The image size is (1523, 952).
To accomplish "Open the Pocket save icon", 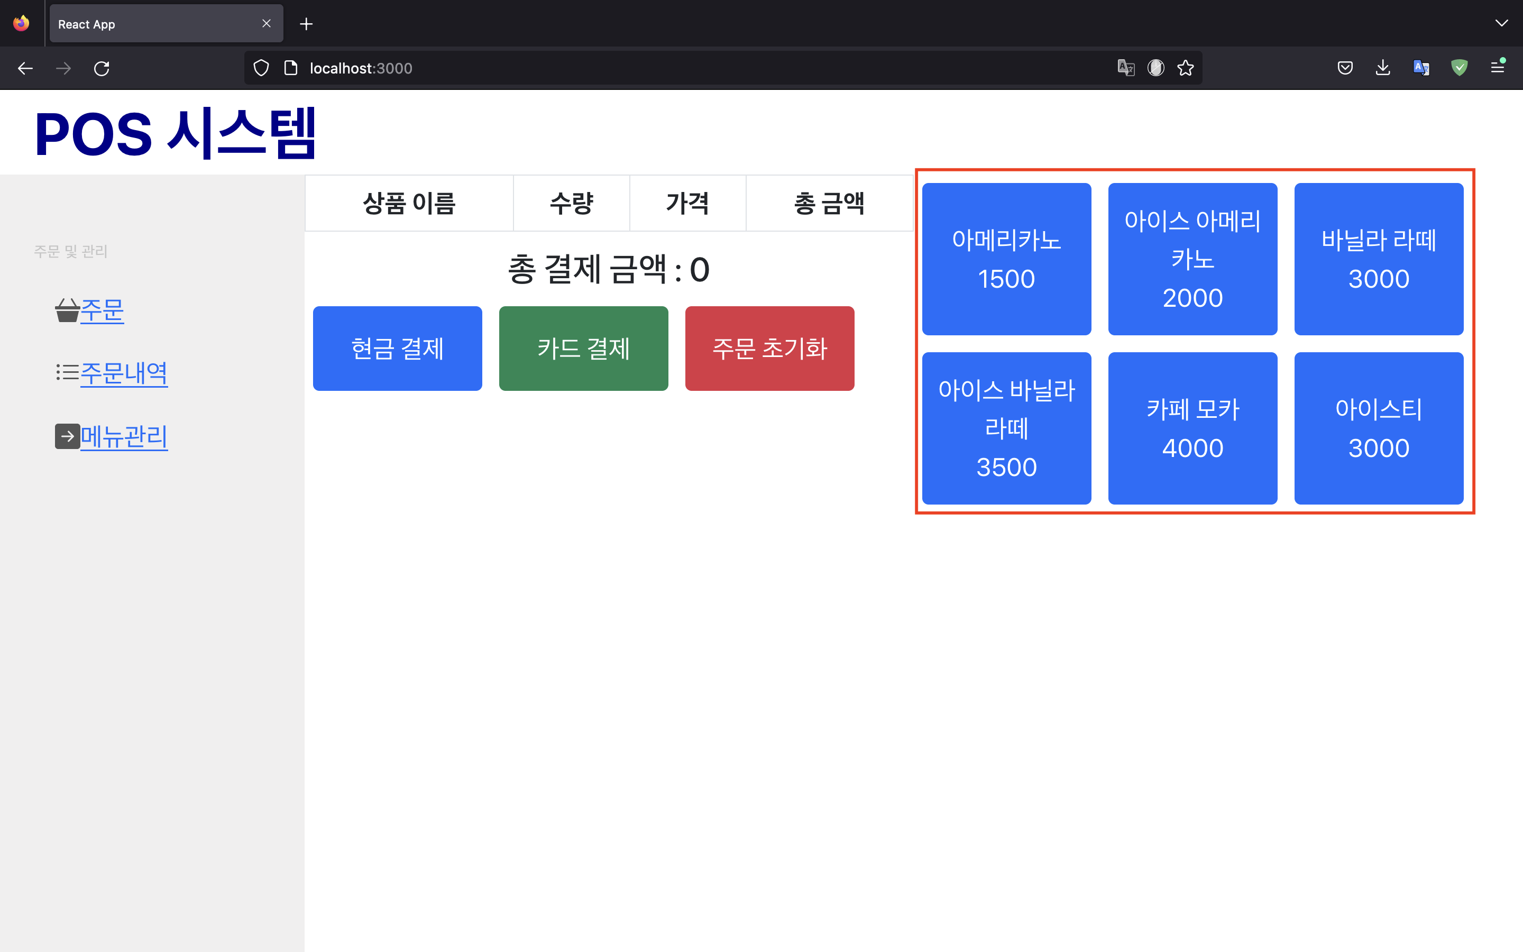I will click(x=1345, y=68).
